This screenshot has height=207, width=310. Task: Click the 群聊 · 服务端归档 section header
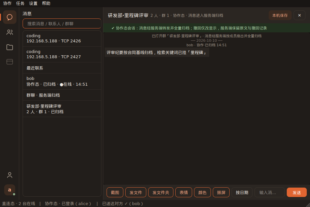click(62, 95)
